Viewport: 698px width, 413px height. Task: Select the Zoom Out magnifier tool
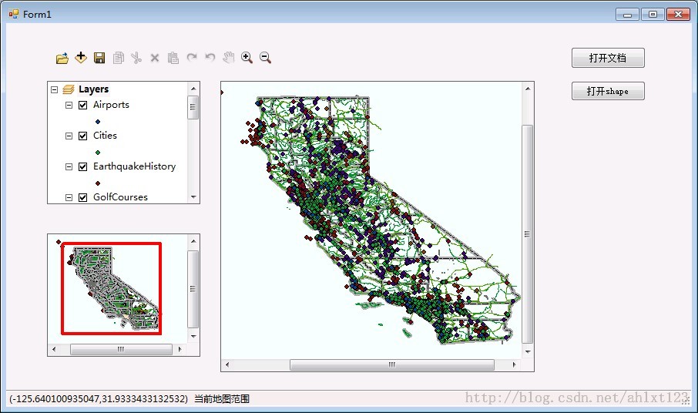click(265, 58)
